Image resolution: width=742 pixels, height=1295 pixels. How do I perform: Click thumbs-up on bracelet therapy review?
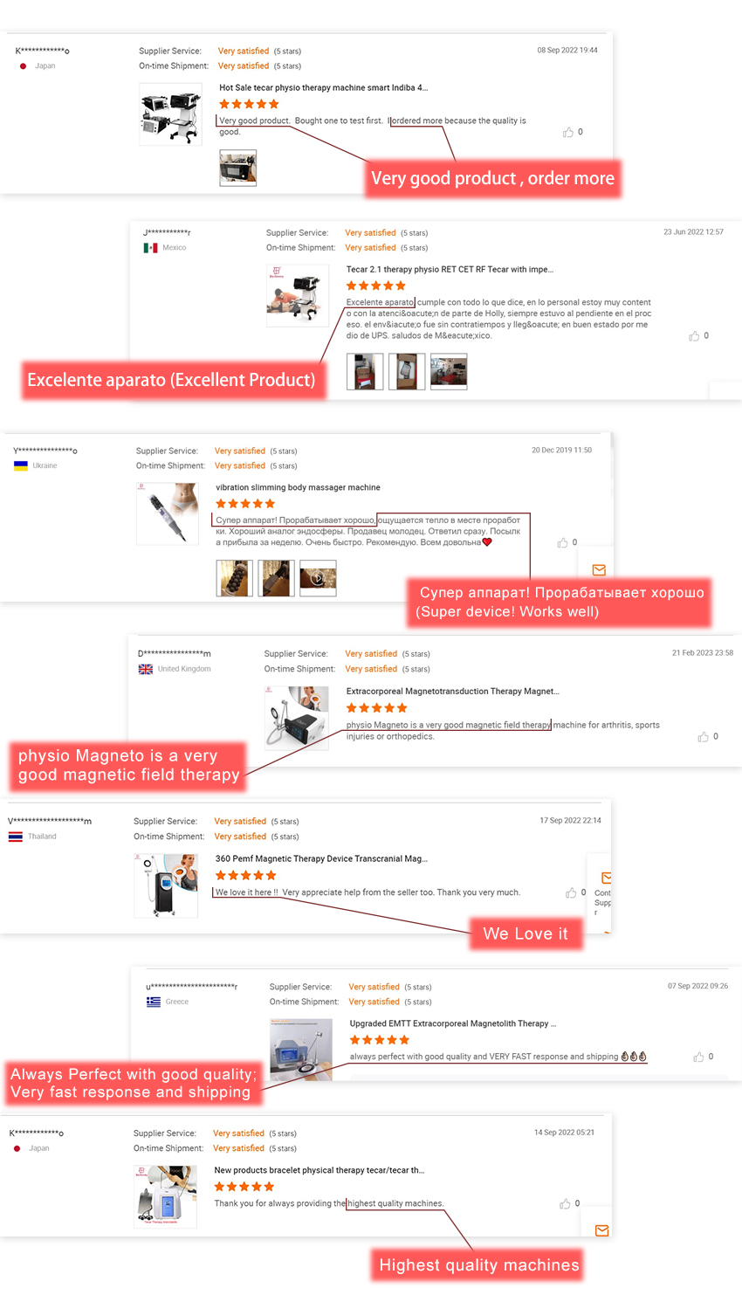click(565, 1204)
